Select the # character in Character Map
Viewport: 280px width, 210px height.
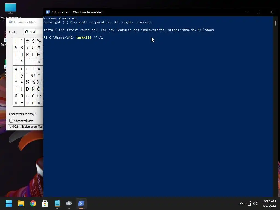(x=27, y=41)
